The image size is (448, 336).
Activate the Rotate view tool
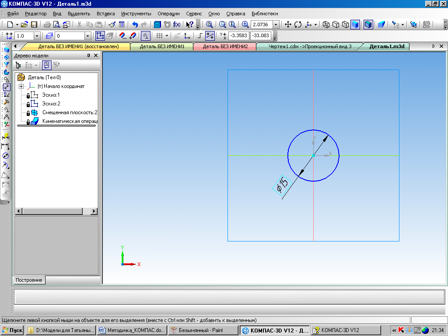(298, 24)
